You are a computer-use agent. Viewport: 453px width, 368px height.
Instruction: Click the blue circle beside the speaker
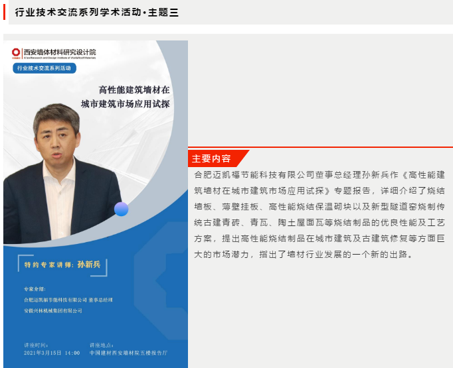pyautogui.click(x=121, y=209)
